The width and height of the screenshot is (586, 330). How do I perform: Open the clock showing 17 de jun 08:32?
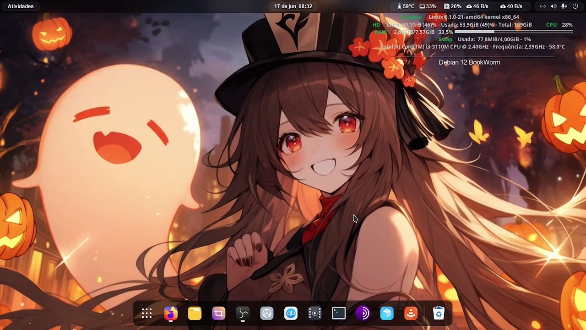coord(293,6)
